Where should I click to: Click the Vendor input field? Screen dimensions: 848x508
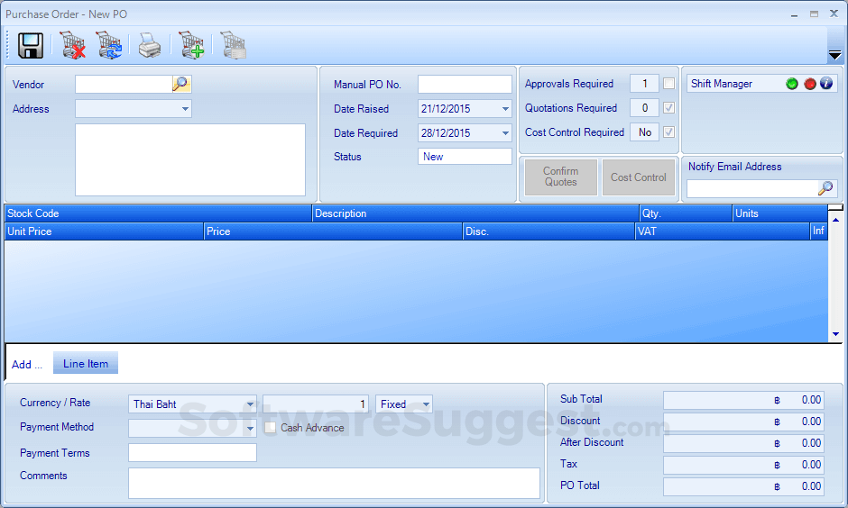point(124,84)
